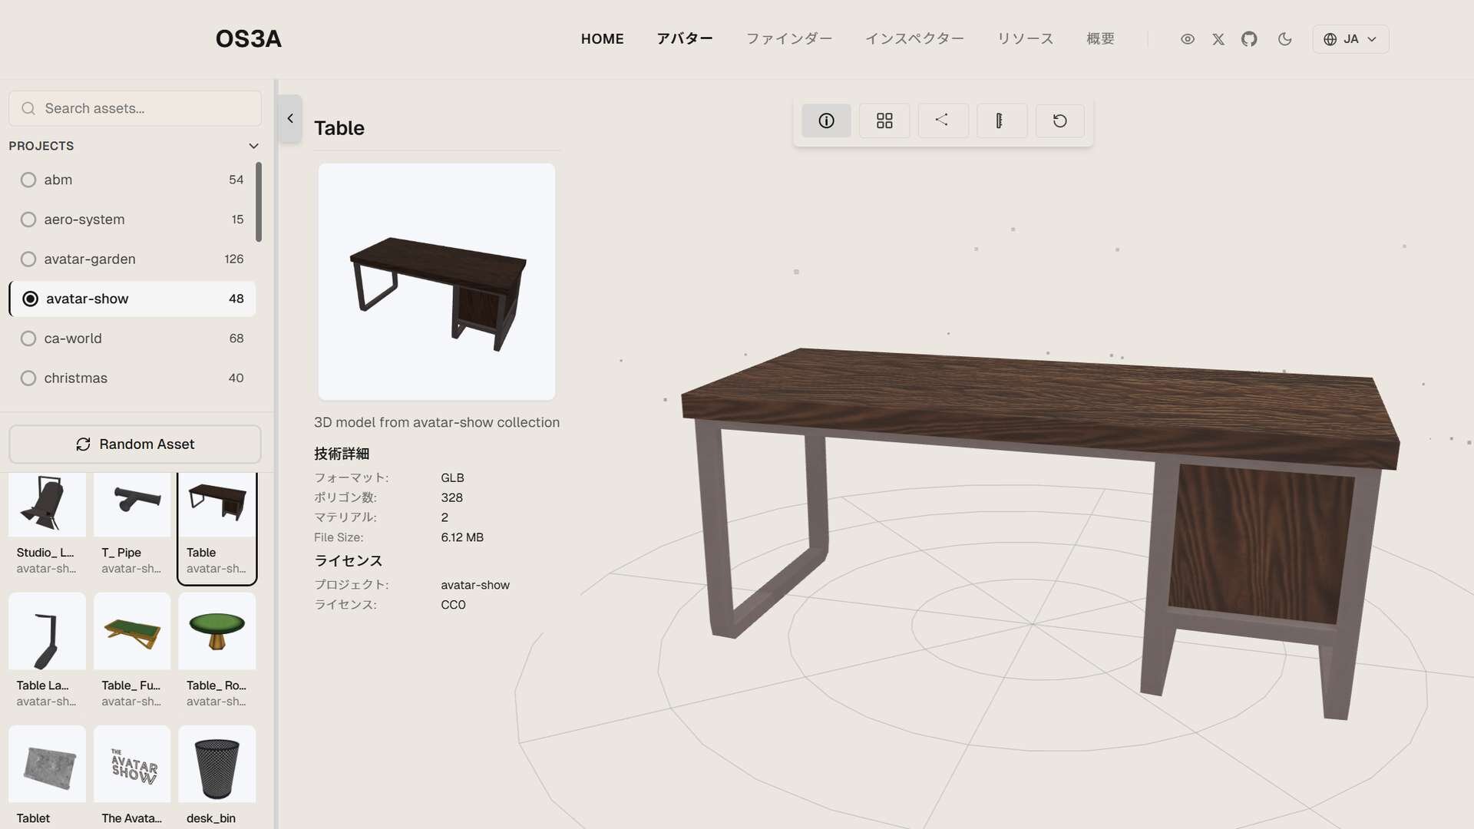The height and width of the screenshot is (829, 1474).
Task: Go to the HOME link
Action: pos(602,39)
